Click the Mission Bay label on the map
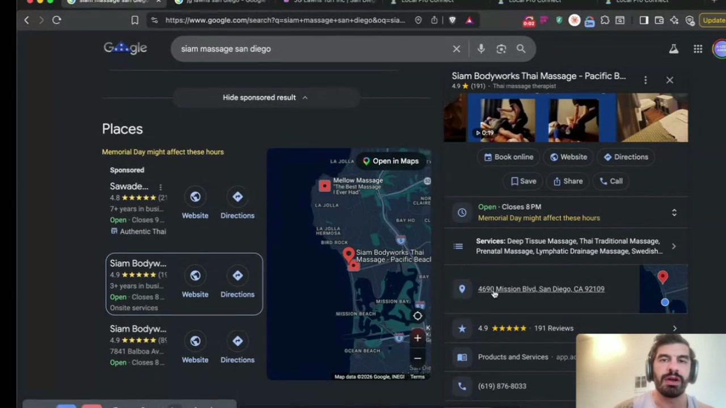726x408 pixels. click(393, 301)
